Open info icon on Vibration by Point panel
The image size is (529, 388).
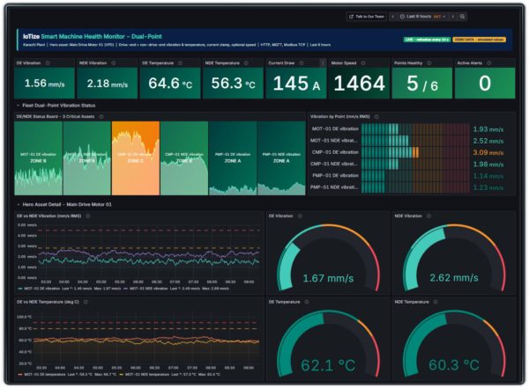376,116
